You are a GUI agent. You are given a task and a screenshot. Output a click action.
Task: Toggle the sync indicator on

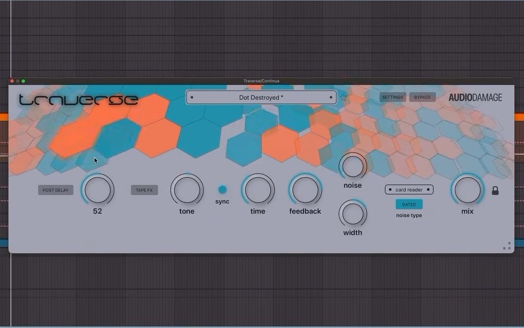222,190
